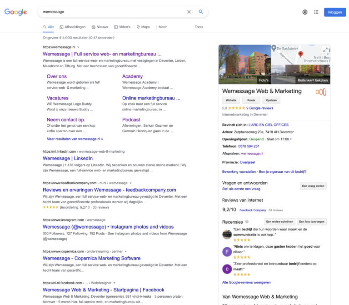Open the Afspraken wemessage.nl link
Screen dimensions: 349x305
tap(252, 153)
